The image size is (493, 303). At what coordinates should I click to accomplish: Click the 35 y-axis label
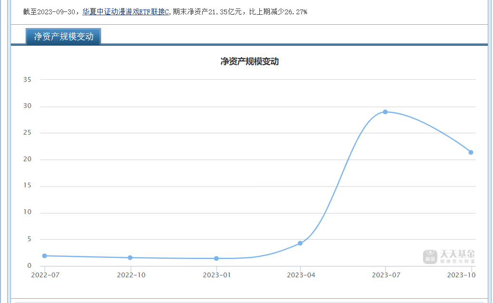pos(27,79)
